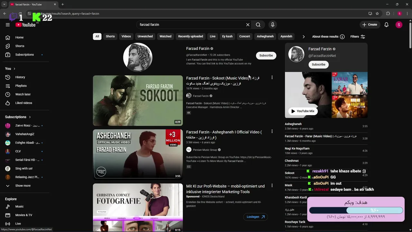
Task: Open the Christina Cornet Fotografie ad thumbnail
Action: pyautogui.click(x=138, y=208)
